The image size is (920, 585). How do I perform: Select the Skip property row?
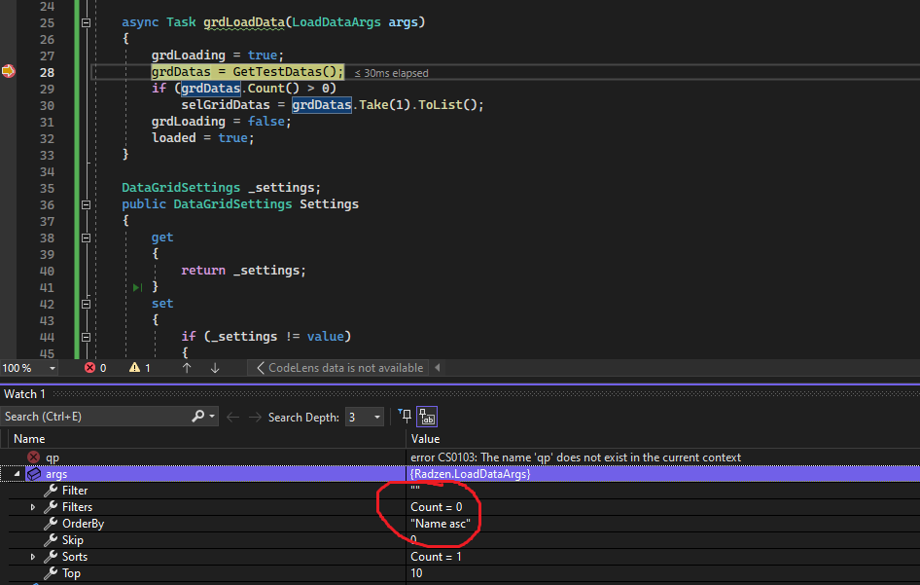coord(460,540)
